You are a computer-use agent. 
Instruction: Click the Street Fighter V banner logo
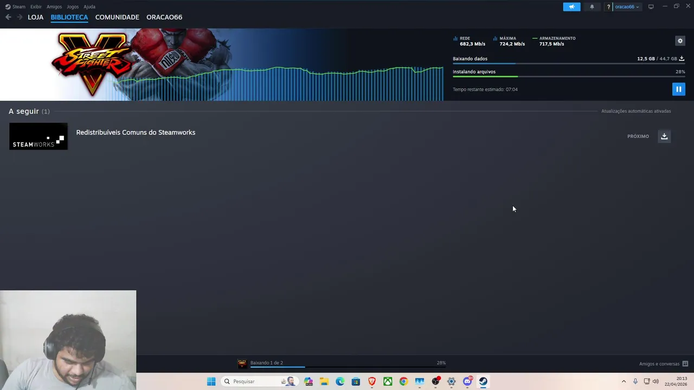click(91, 64)
